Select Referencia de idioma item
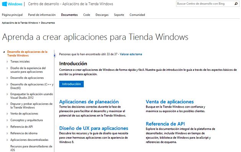 24,133
